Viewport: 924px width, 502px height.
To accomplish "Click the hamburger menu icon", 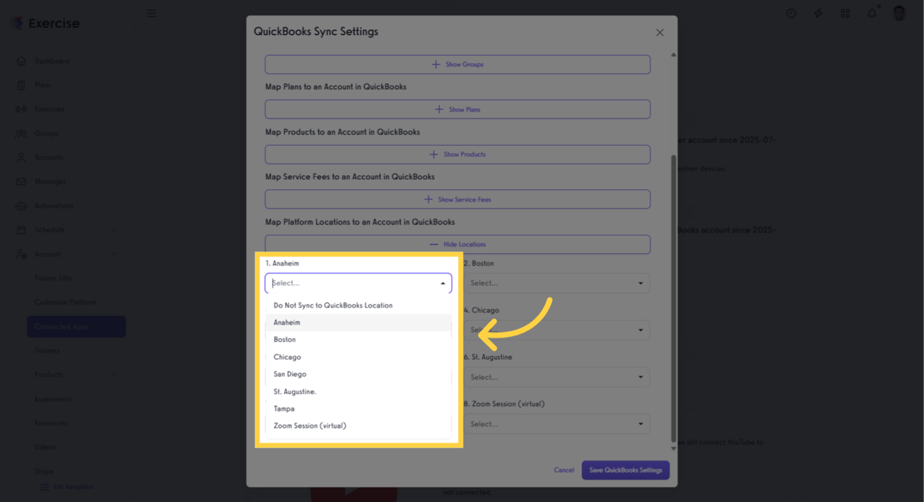I will tap(152, 14).
